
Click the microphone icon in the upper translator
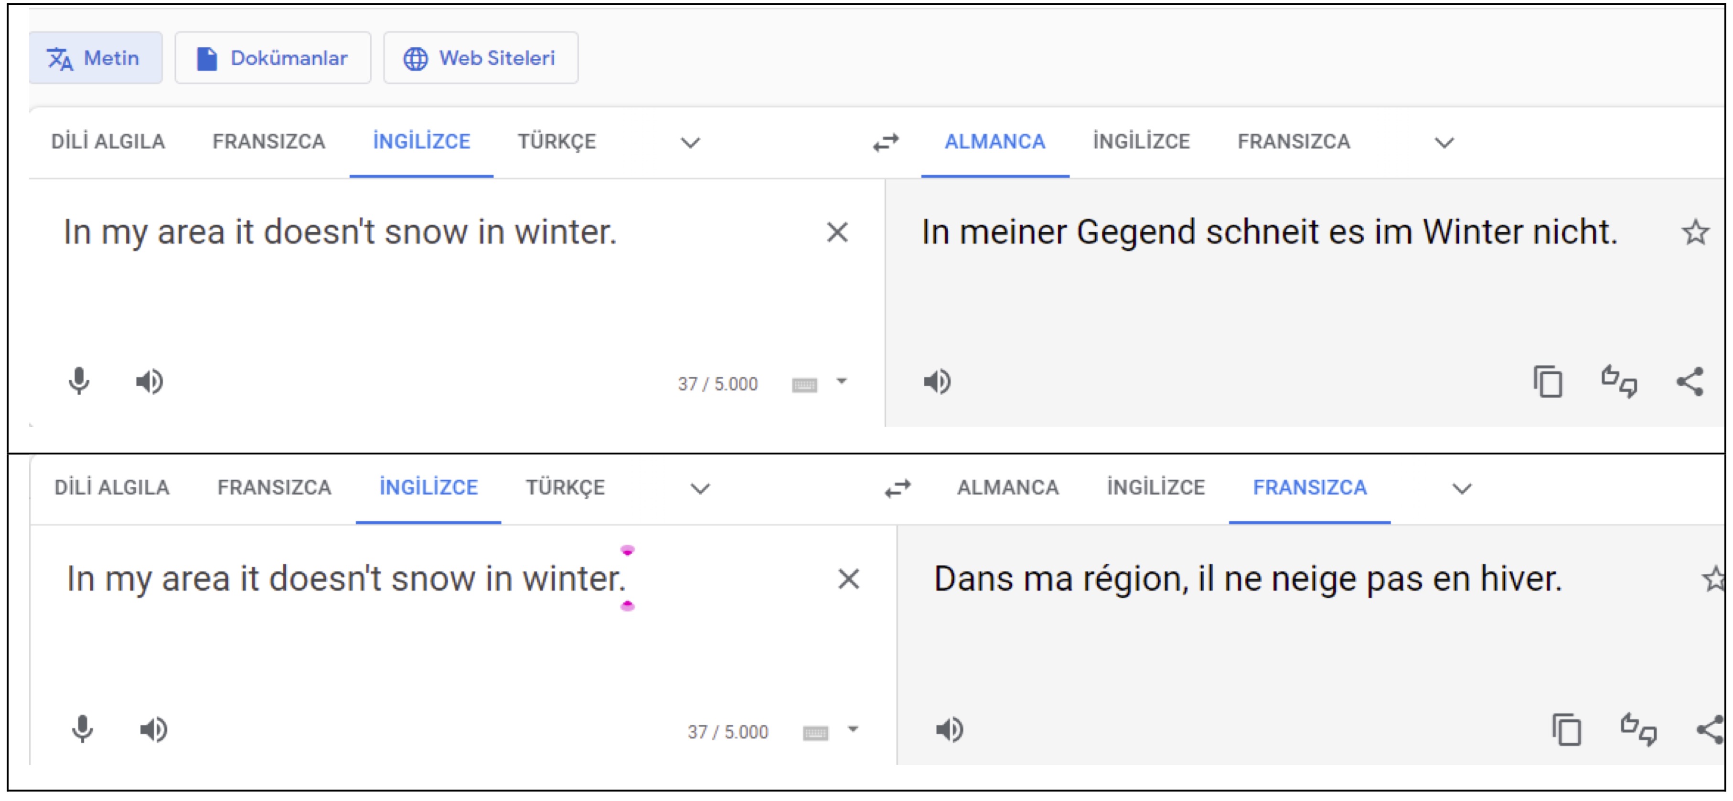[x=79, y=381]
